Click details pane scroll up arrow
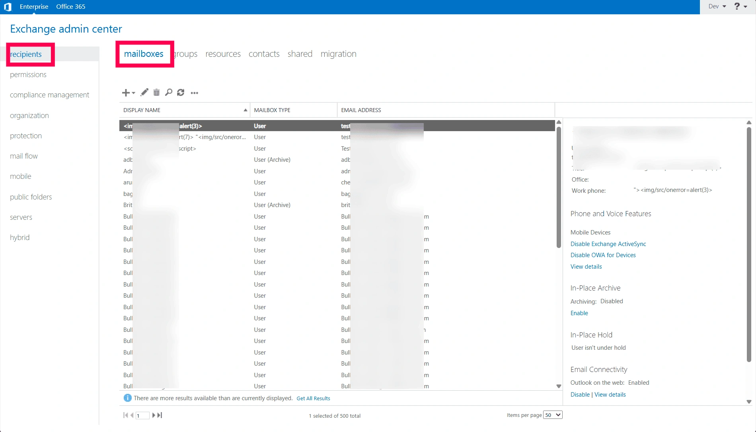 click(749, 122)
